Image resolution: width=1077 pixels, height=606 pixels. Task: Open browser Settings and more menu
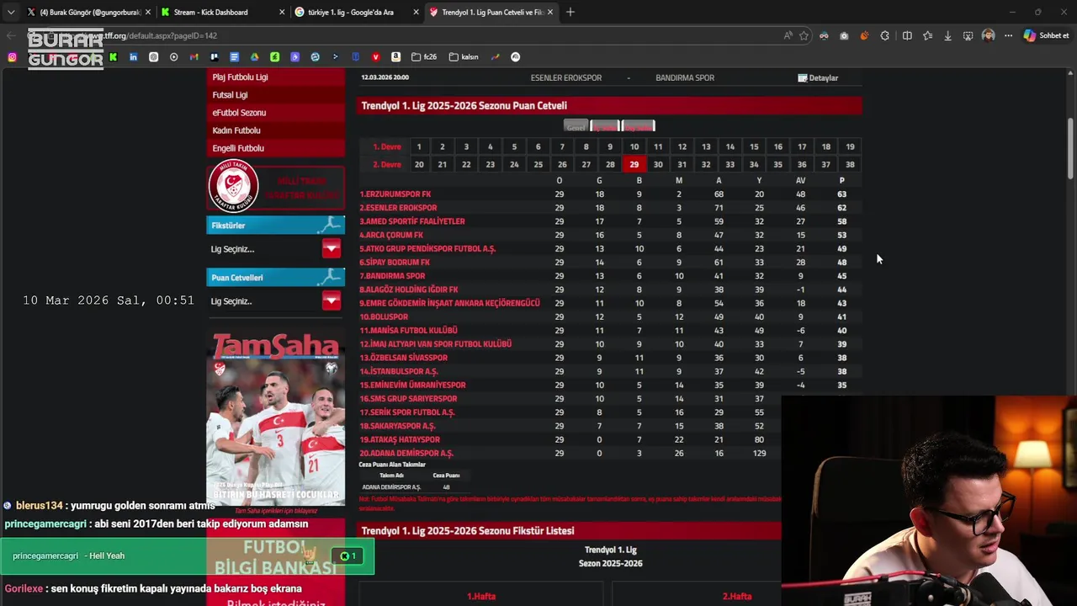[x=1008, y=35]
